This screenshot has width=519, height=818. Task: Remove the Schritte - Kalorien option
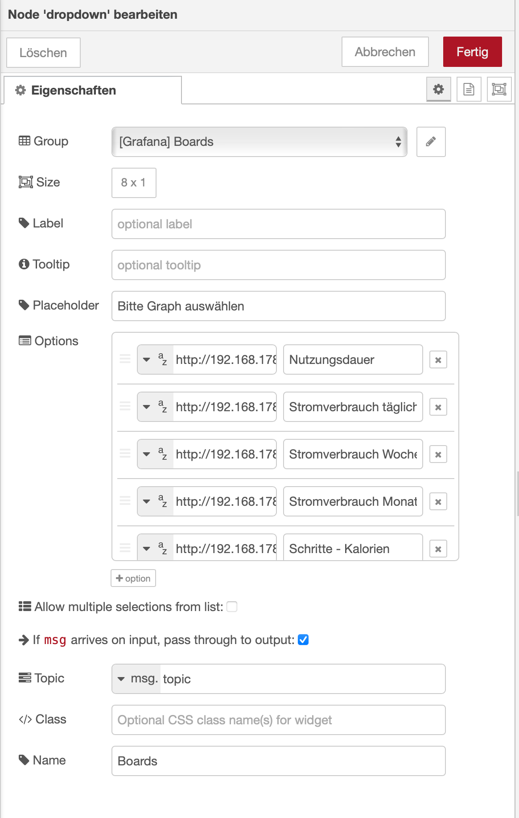438,549
